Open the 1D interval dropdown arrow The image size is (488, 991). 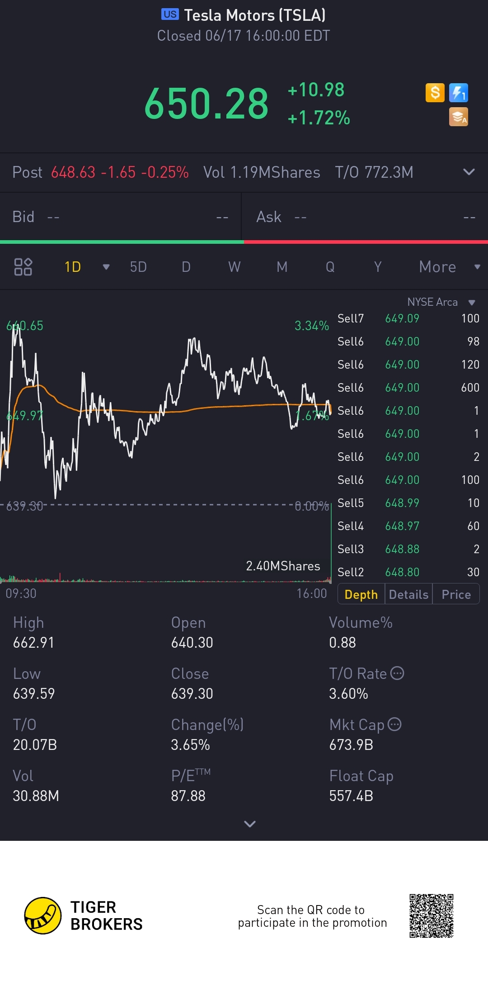pyautogui.click(x=106, y=267)
